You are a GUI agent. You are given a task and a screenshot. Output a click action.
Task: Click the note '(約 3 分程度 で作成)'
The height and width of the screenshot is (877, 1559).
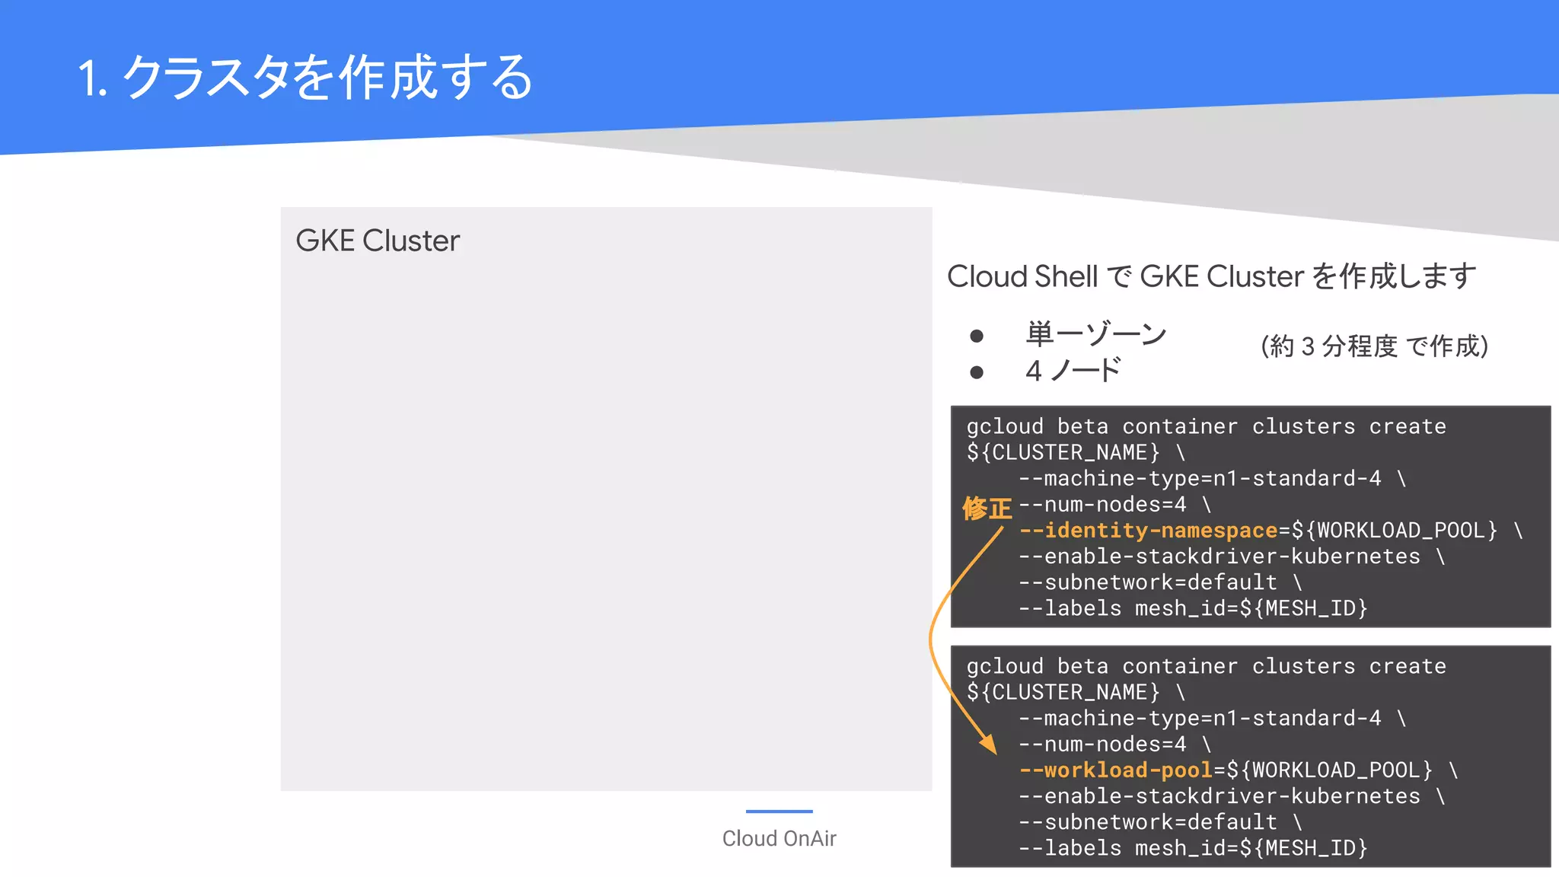(x=1375, y=346)
